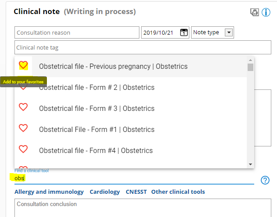The height and width of the screenshot is (217, 277).
Task: Click the info icon in the header
Action: click(266, 12)
